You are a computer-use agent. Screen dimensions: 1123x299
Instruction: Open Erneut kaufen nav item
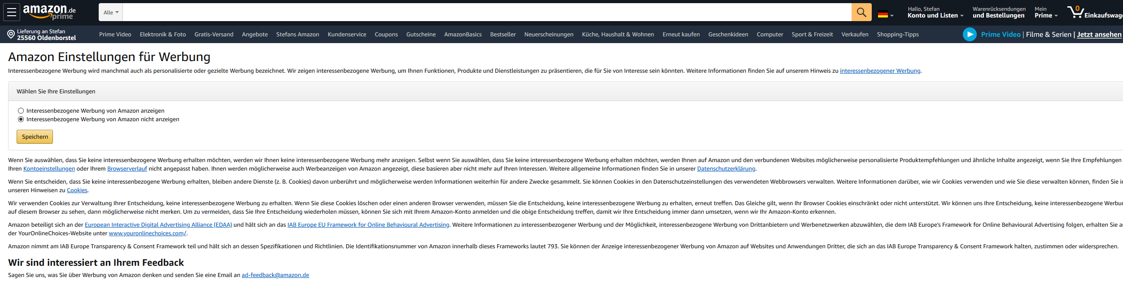[x=681, y=34]
